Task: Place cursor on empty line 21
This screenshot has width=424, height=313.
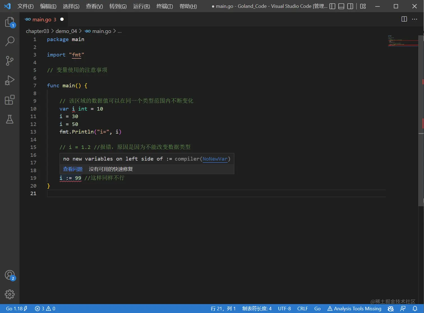Action: tap(216, 193)
